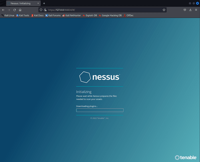Open the browser home page
The width and height of the screenshot is (200, 162).
click(x=20, y=10)
